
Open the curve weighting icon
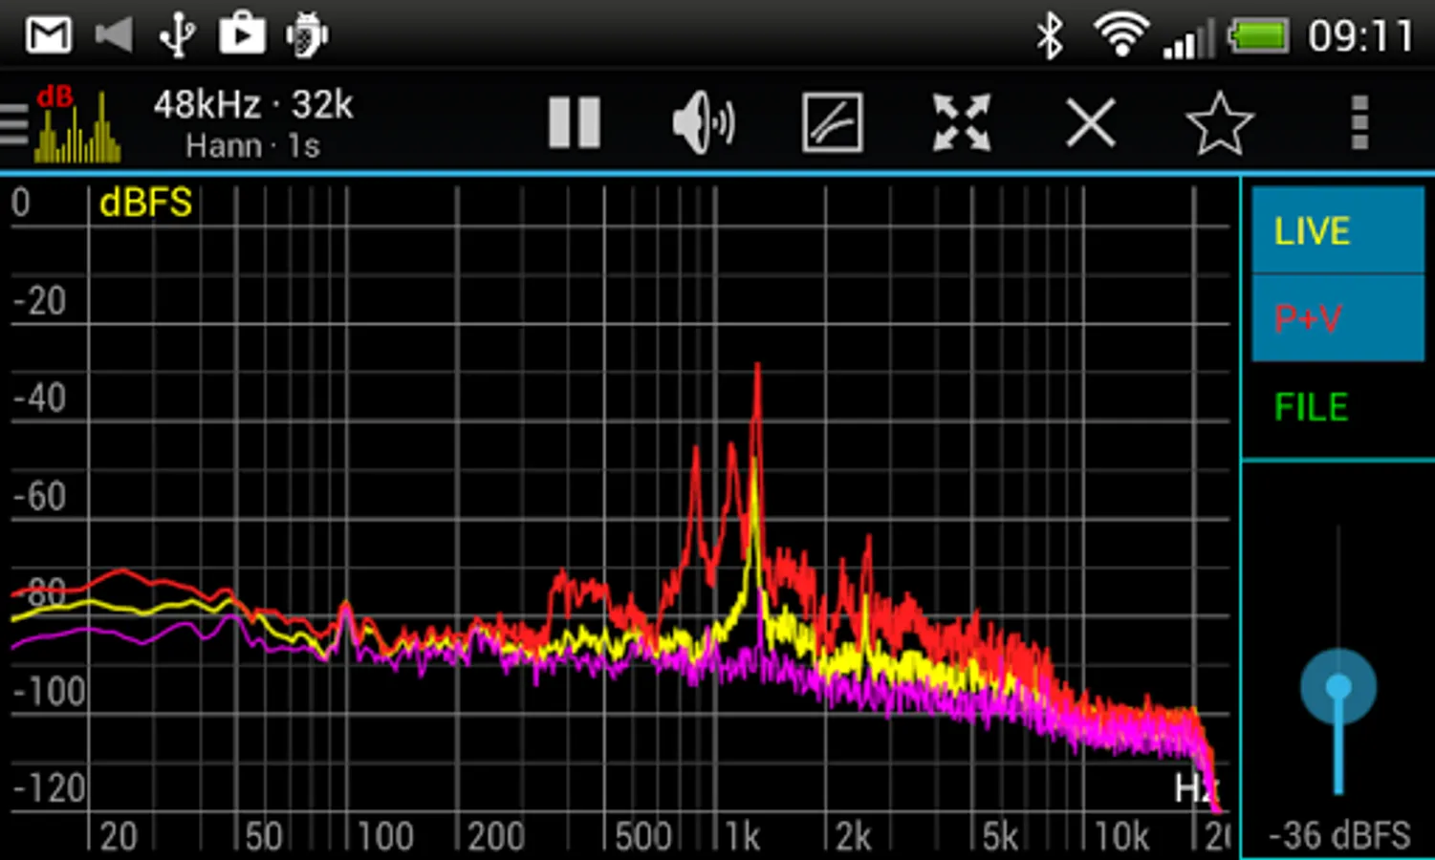[x=833, y=122]
